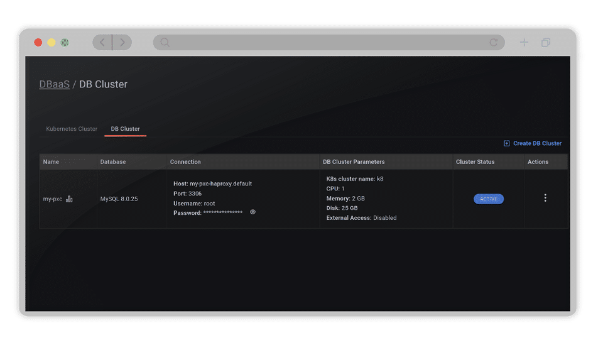Click the Cluster Status column header
Screen dimensions: 603x345
[475, 162]
